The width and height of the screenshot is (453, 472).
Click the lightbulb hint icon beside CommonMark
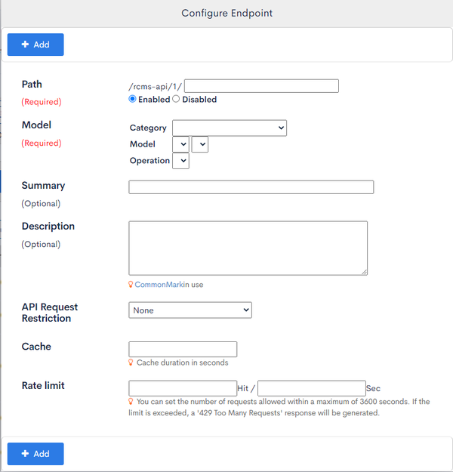(x=131, y=285)
